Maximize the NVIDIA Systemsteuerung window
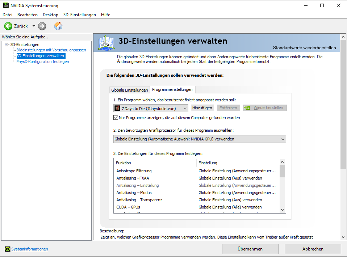Image resolution: width=347 pixels, height=257 pixels. click(322, 5)
